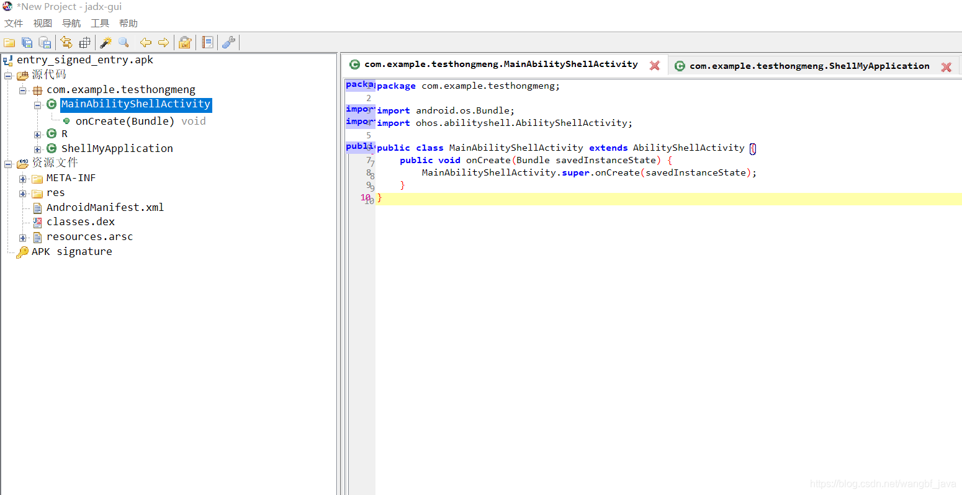This screenshot has width=962, height=495.
Task: Click the Open file toolbar icon
Action: coord(9,42)
